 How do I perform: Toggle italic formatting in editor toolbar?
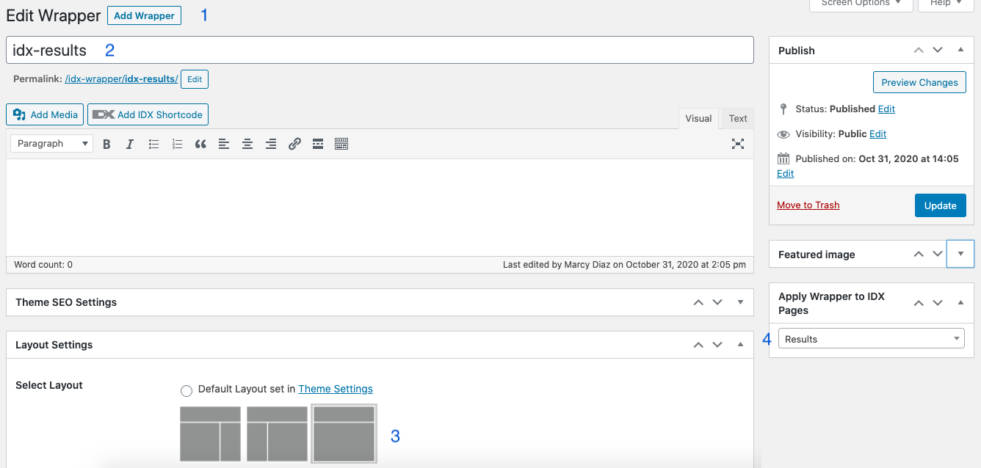click(x=130, y=144)
